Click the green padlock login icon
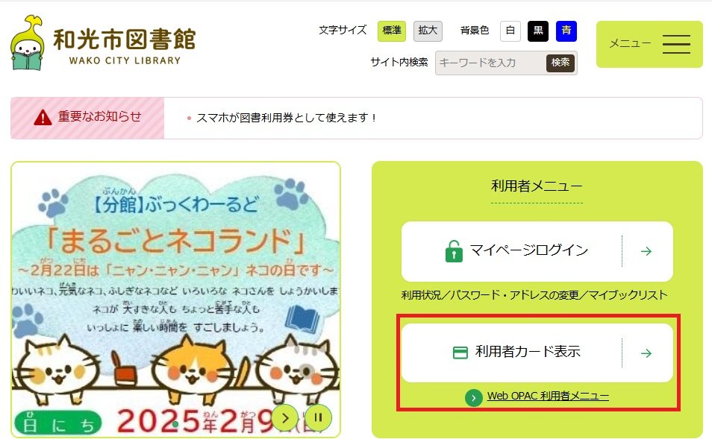 click(454, 250)
